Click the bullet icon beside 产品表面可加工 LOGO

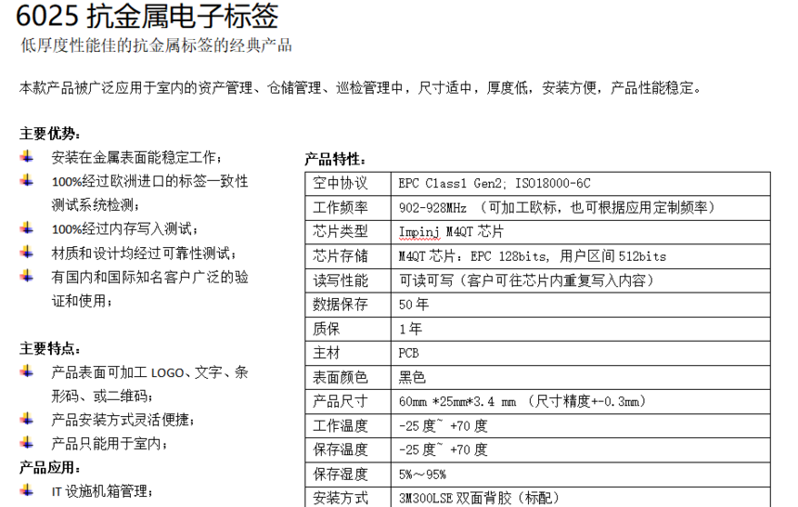click(x=27, y=371)
